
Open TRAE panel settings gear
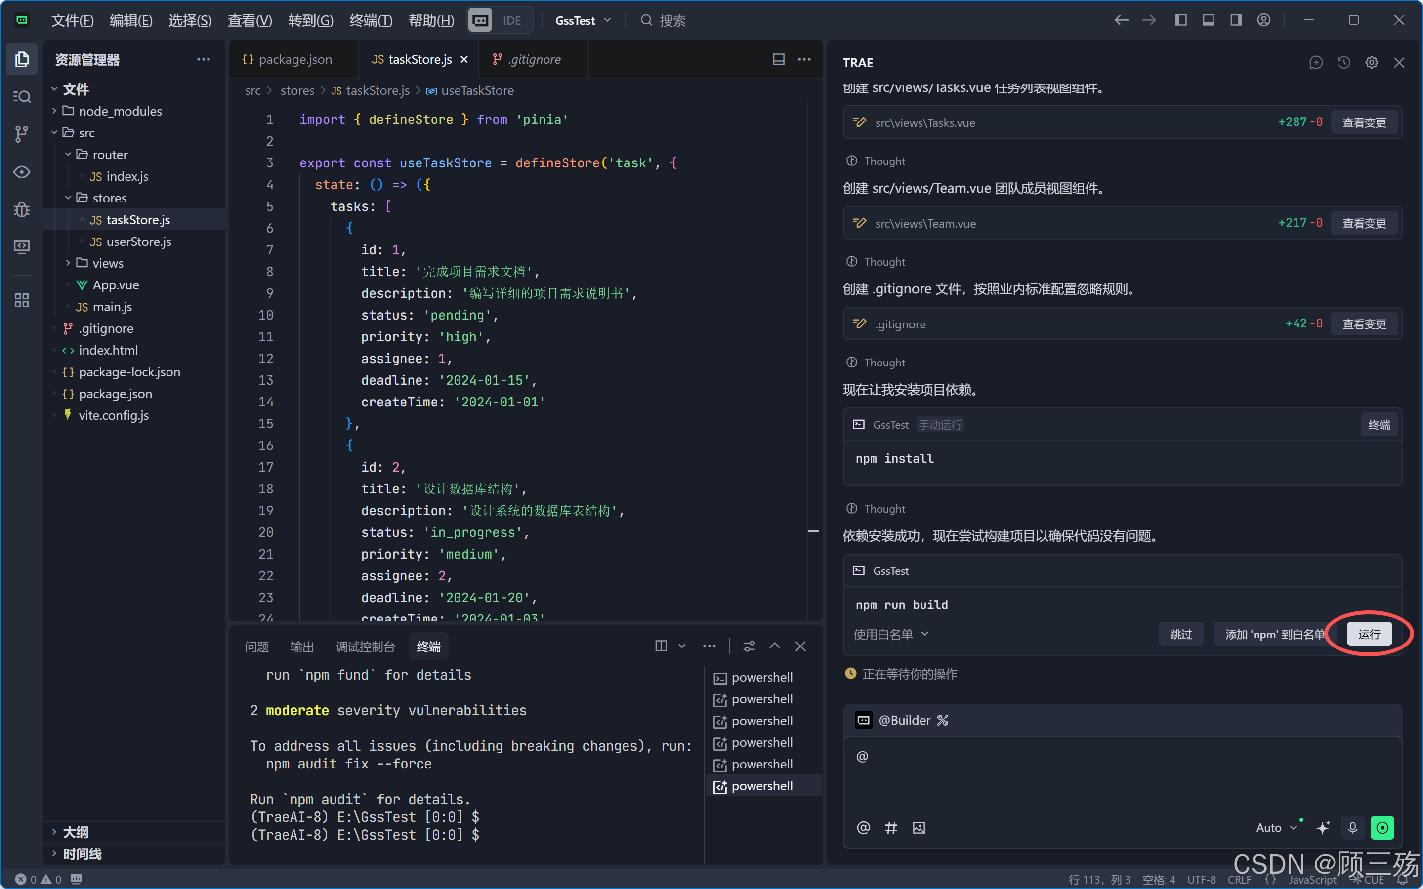pos(1371,62)
